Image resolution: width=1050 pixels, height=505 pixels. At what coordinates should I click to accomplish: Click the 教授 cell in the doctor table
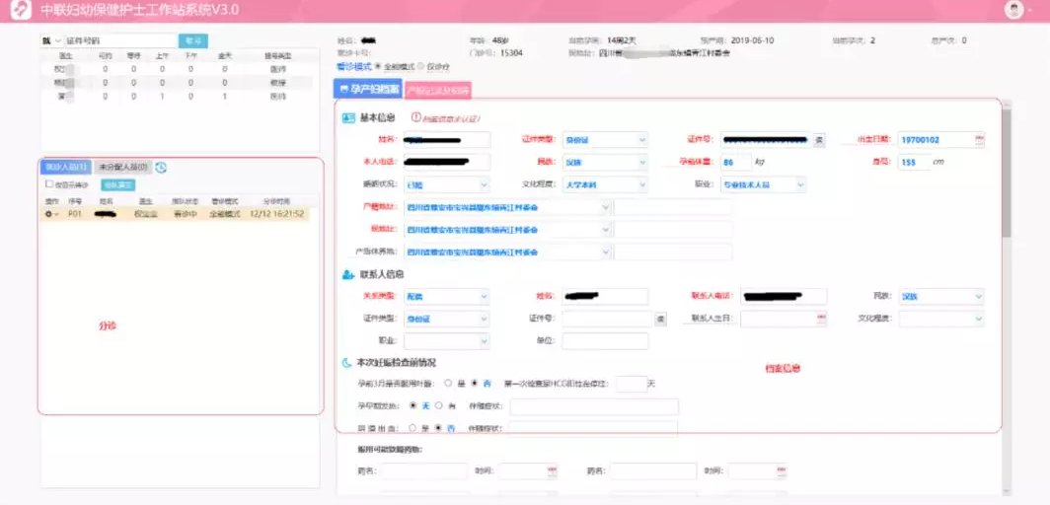pos(278,83)
